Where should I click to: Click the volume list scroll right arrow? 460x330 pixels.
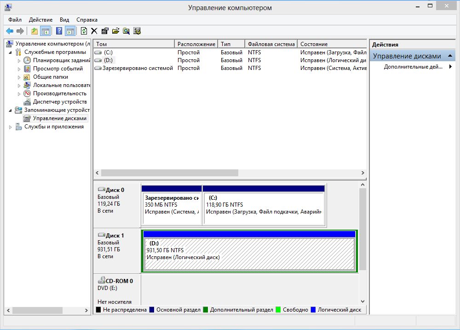(x=363, y=173)
